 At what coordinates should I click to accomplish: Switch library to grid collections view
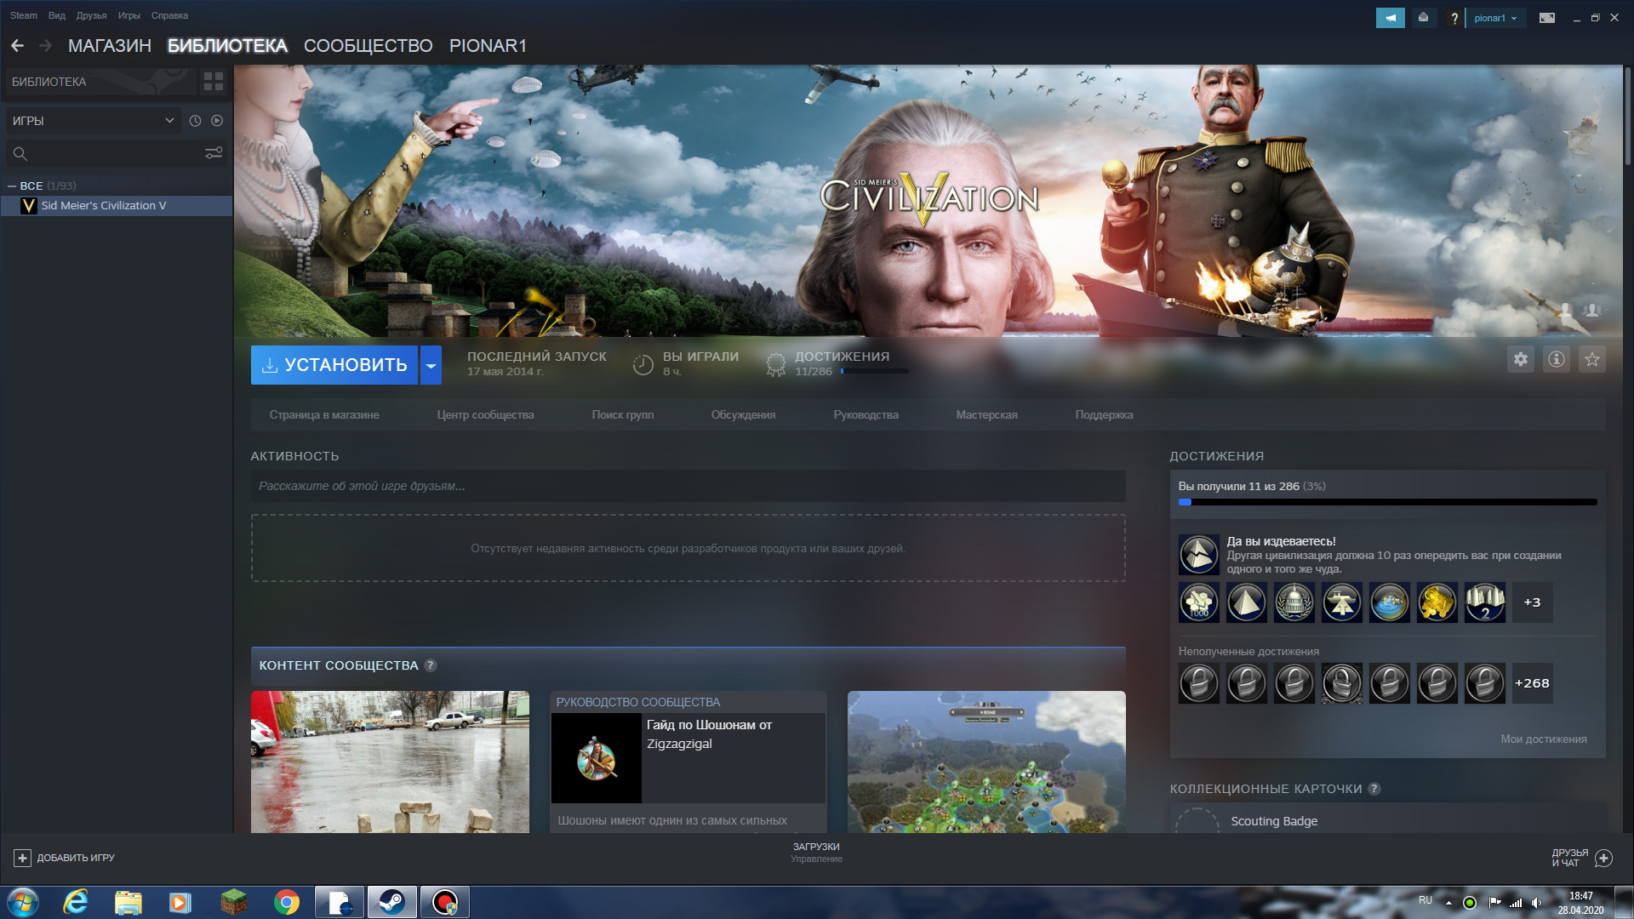point(214,82)
